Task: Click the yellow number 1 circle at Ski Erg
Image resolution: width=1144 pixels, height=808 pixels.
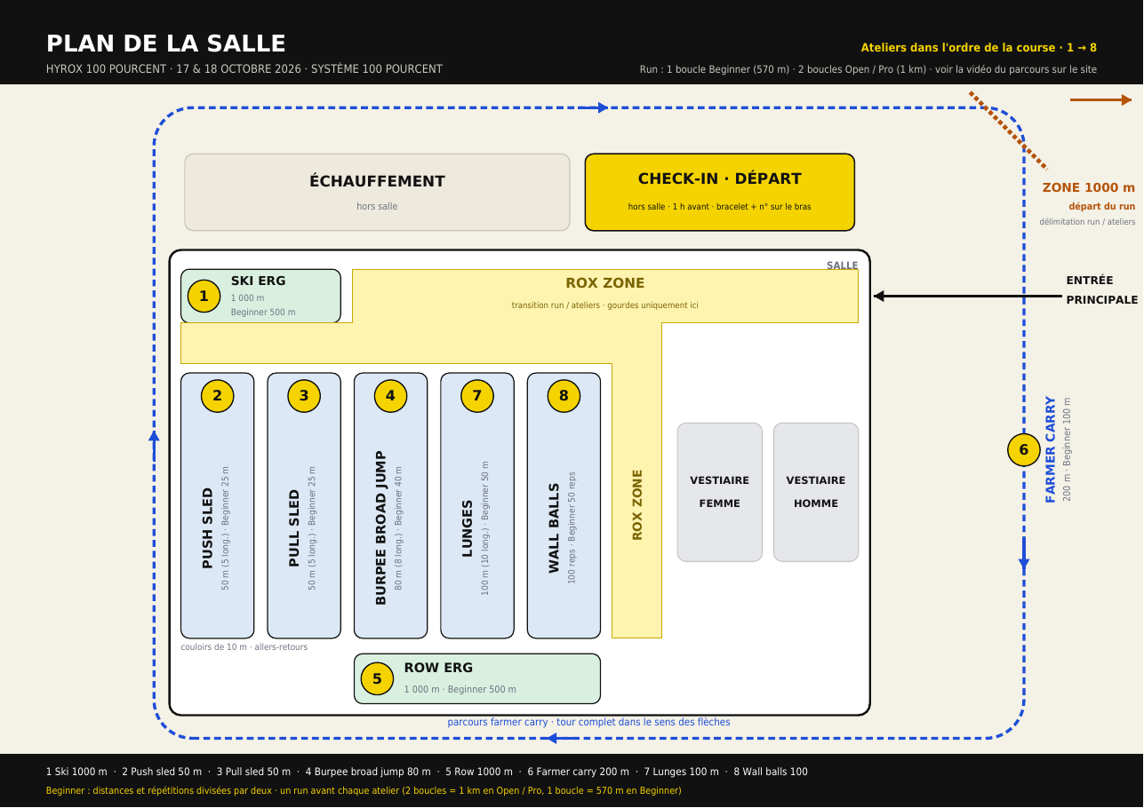Action: pyautogui.click(x=204, y=297)
